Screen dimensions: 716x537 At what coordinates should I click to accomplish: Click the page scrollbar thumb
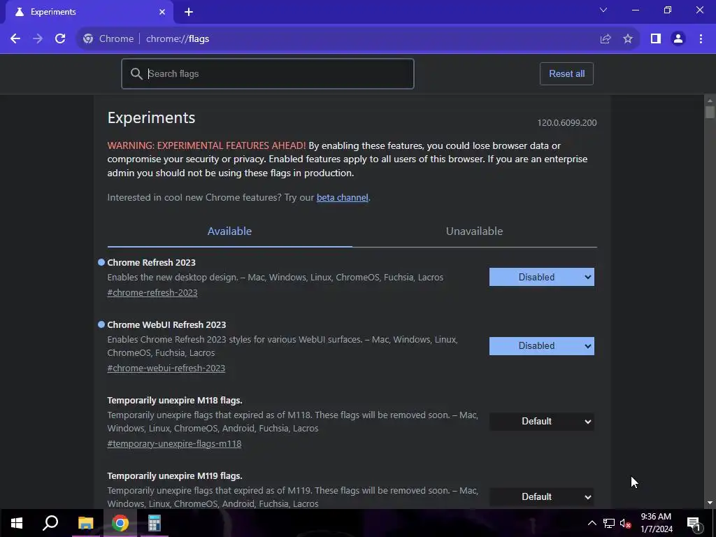tap(710, 112)
